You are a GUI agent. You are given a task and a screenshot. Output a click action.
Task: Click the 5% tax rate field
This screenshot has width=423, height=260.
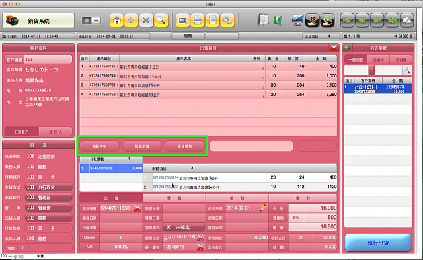(297, 218)
